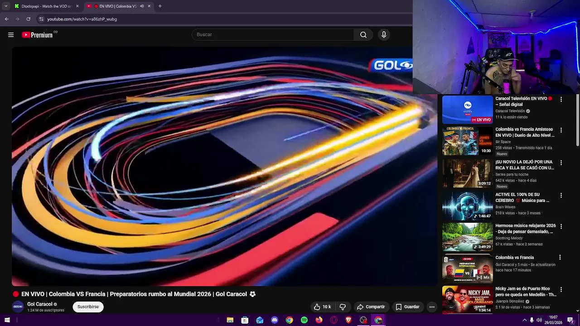580x326 pixels.
Task: Open Opera from the taskbar
Action: 334,320
